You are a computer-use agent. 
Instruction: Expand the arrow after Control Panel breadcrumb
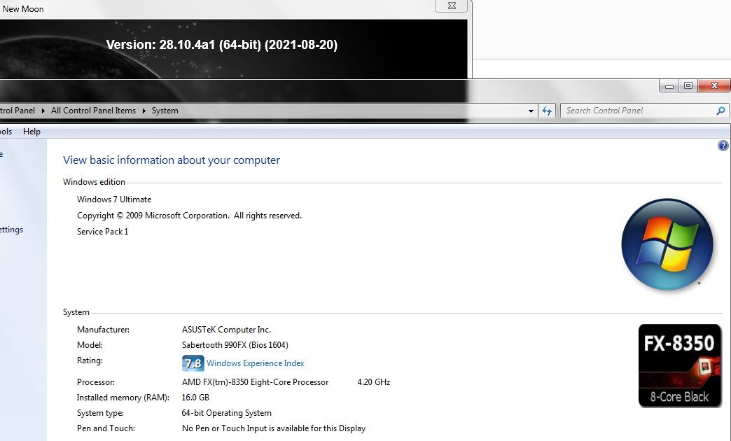pos(43,111)
